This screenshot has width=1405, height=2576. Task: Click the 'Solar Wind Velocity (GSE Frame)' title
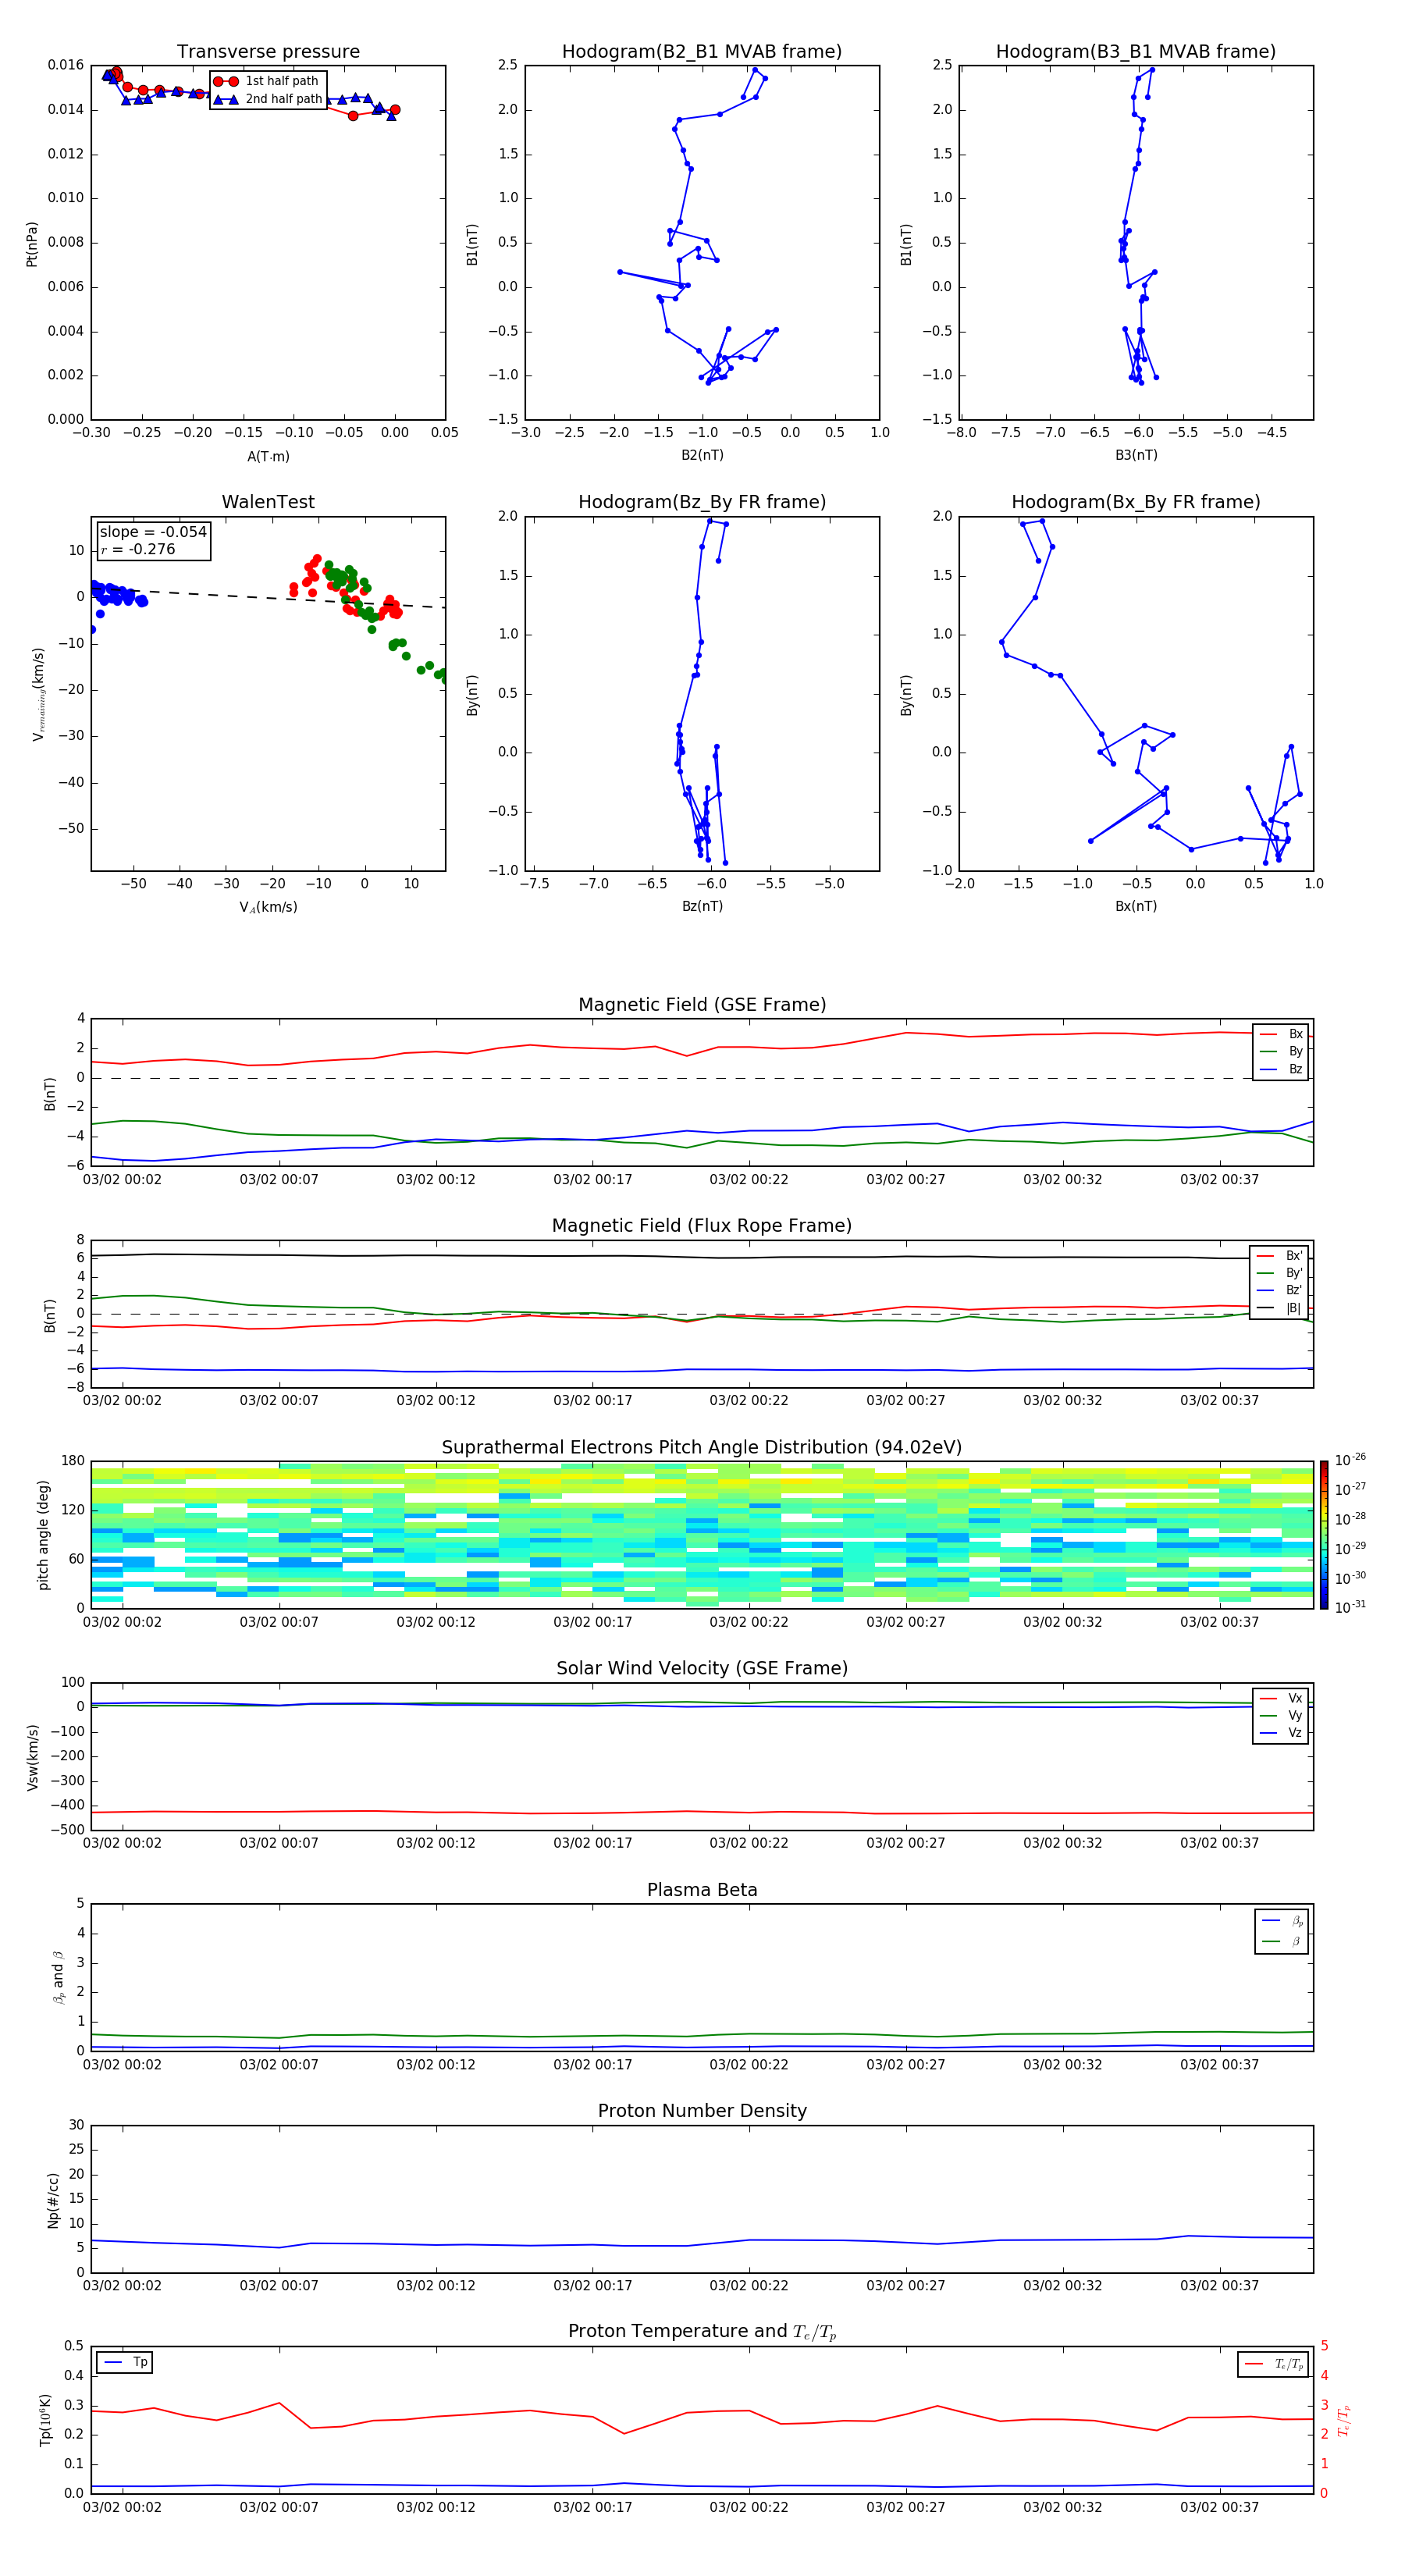point(702,1668)
